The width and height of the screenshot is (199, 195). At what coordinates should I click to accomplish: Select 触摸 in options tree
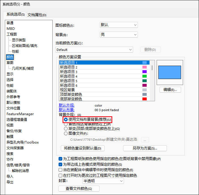pos(10,137)
